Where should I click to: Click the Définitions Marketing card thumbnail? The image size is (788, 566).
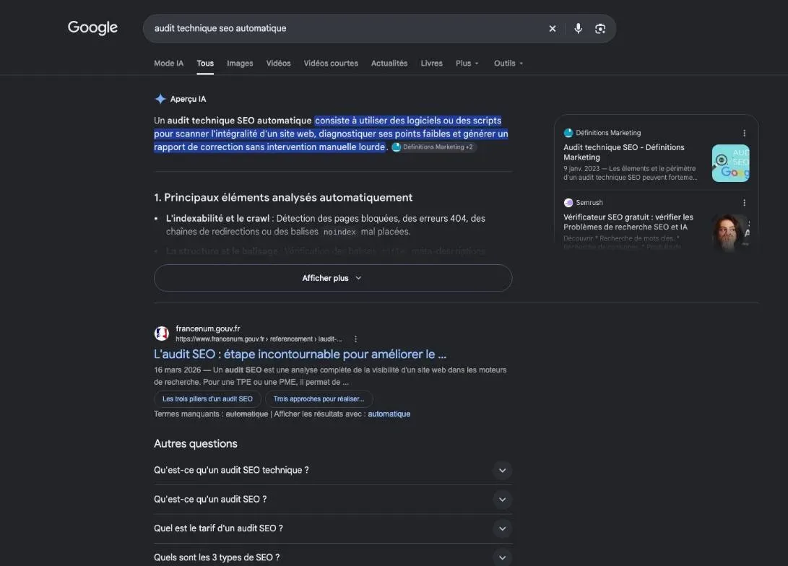tap(730, 163)
